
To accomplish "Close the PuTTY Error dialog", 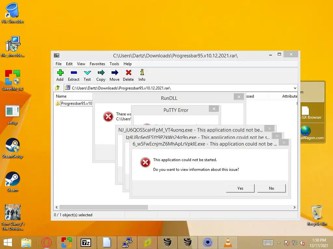I will point(214,109).
